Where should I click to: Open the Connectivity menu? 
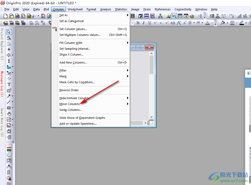click(x=183, y=9)
